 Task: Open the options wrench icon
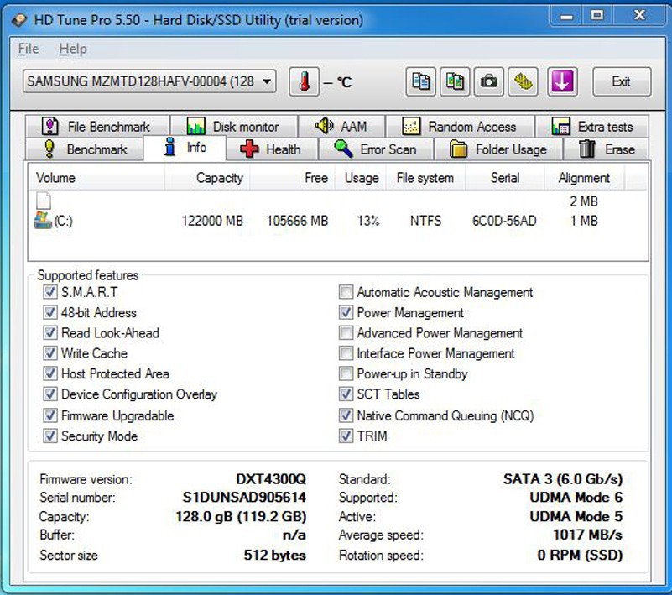(x=524, y=81)
